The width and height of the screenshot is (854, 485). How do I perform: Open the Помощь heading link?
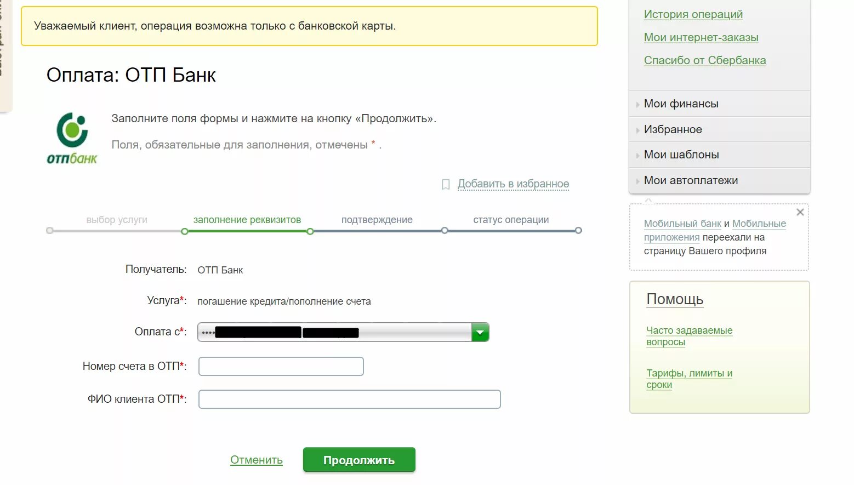[675, 299]
